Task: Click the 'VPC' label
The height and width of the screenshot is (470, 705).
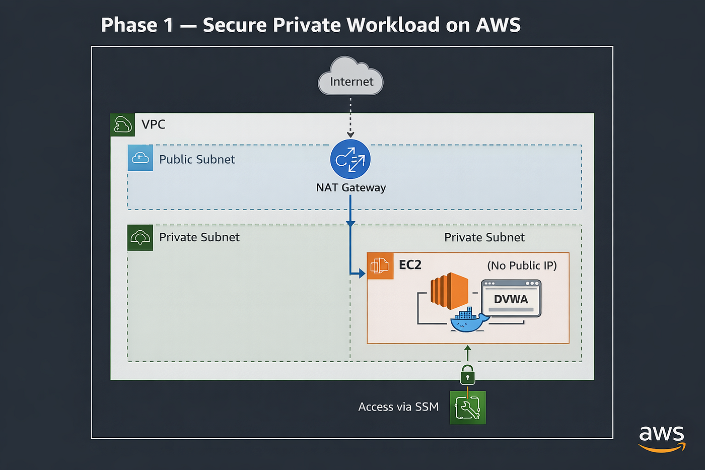Action: click(x=154, y=124)
